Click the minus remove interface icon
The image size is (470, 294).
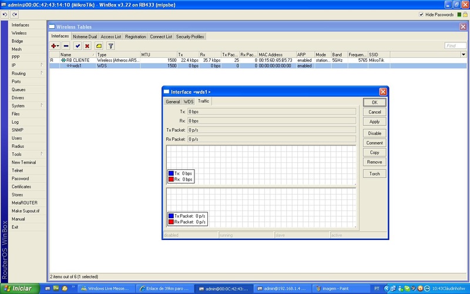pos(66,46)
